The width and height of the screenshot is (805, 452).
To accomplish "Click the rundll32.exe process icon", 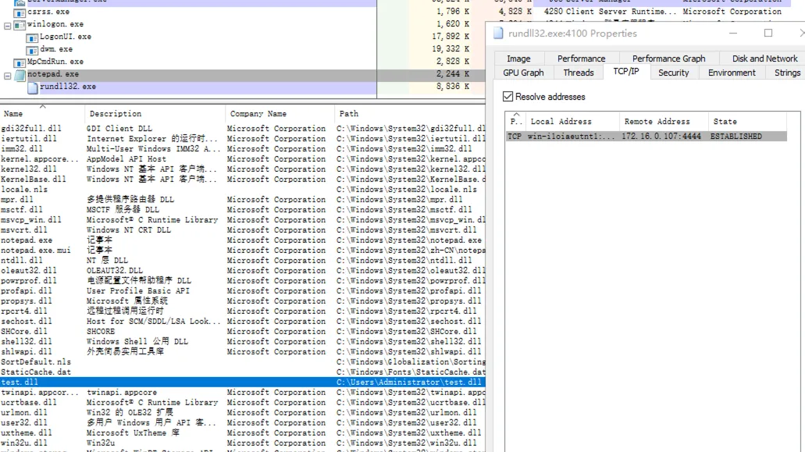I will pyautogui.click(x=33, y=87).
